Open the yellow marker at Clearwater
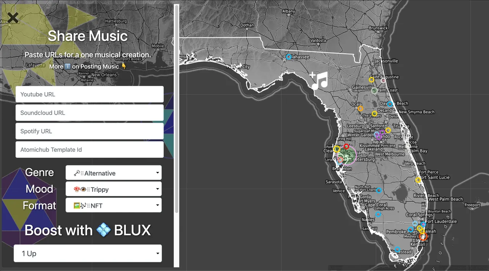The image size is (489, 271). tap(337, 149)
